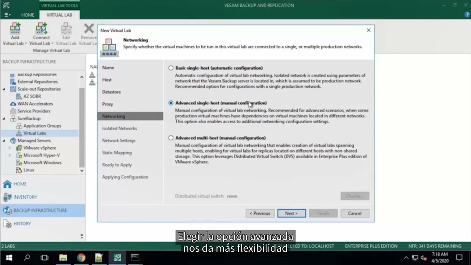Viewport: 471px width, 265px height.
Task: Click the Microsoft Windows server icon
Action: [19, 163]
